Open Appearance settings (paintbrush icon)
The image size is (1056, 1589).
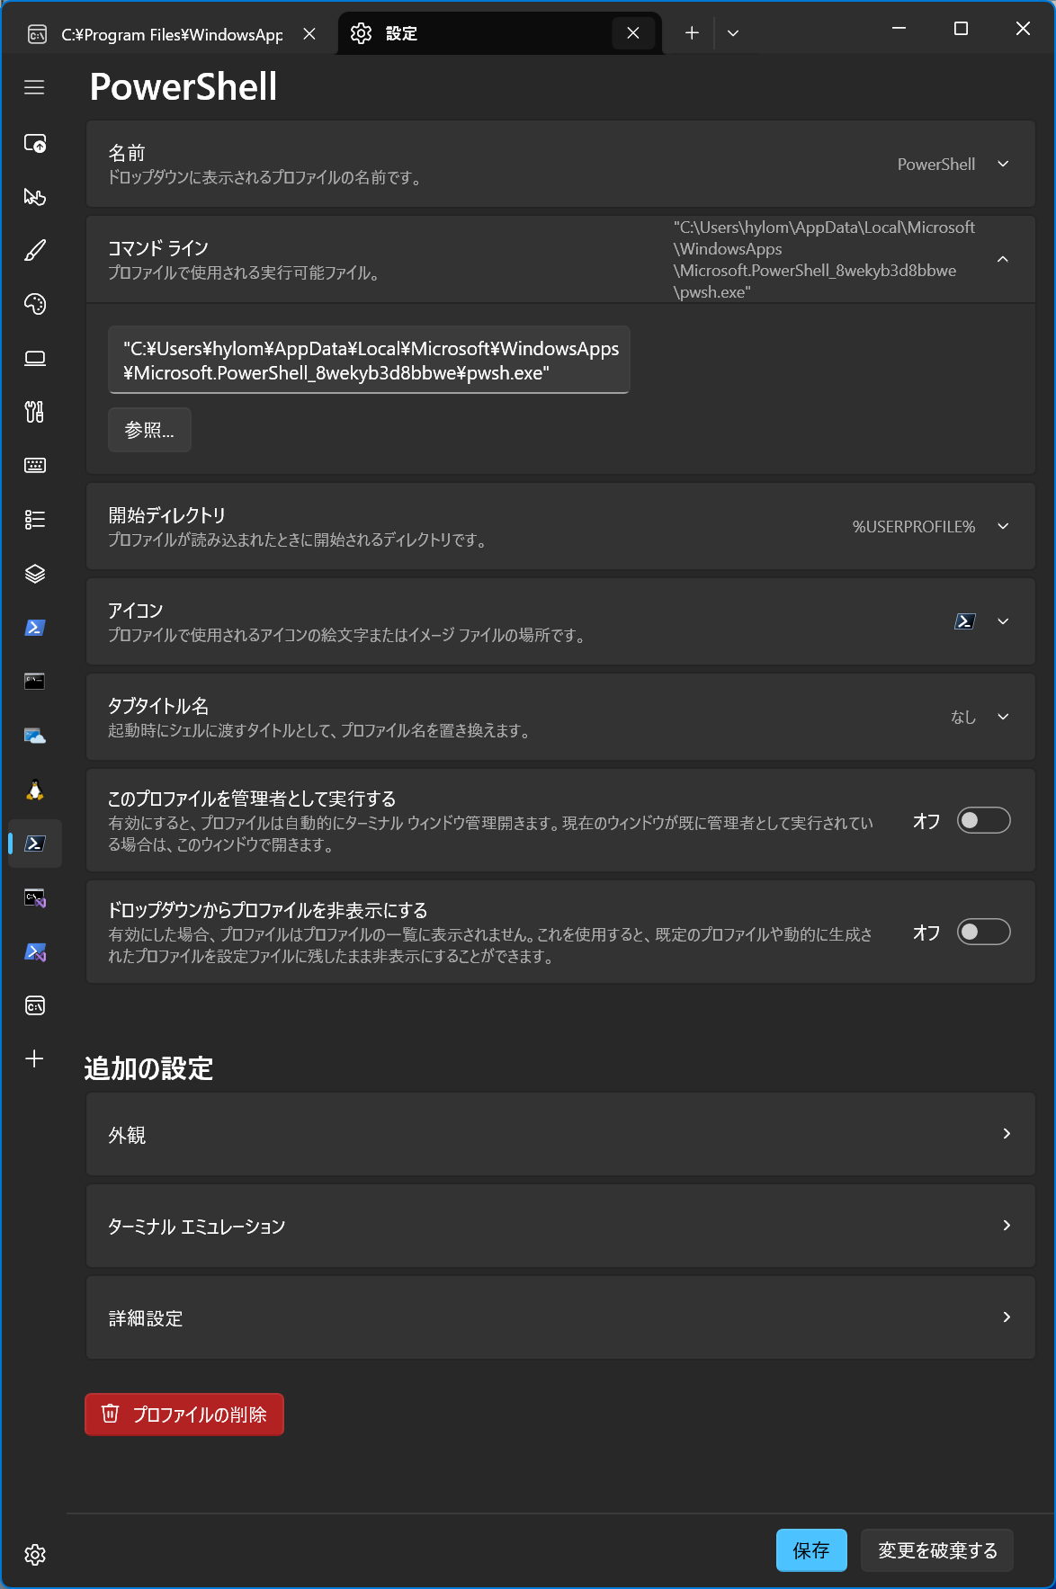pos(34,250)
